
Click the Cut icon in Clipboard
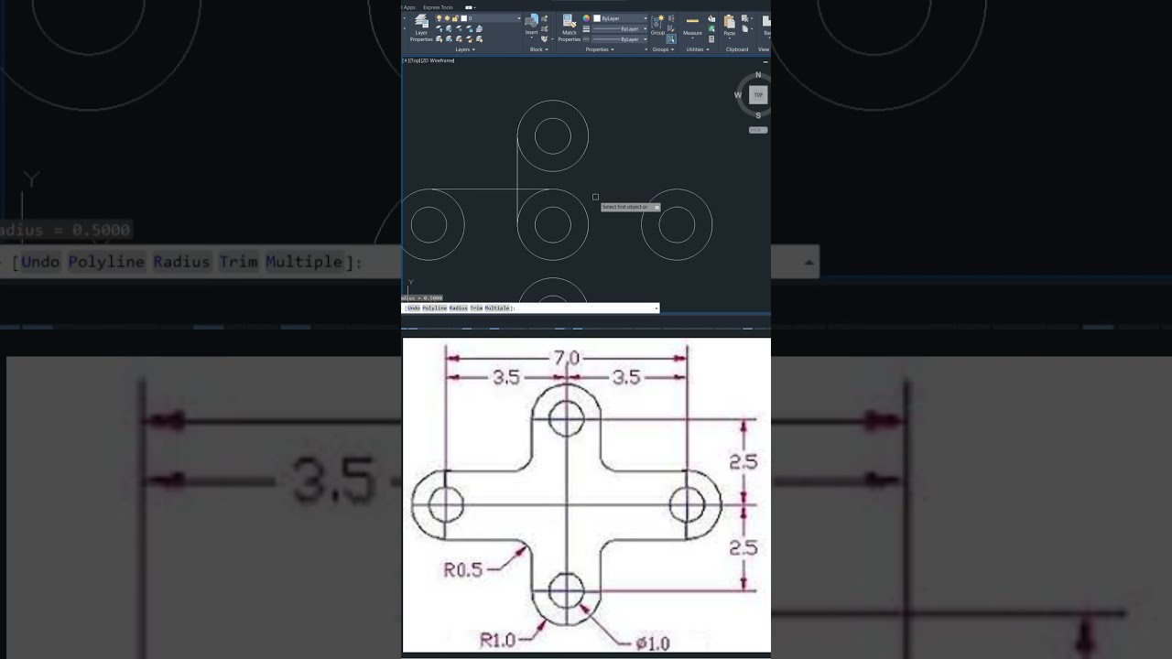[744, 18]
